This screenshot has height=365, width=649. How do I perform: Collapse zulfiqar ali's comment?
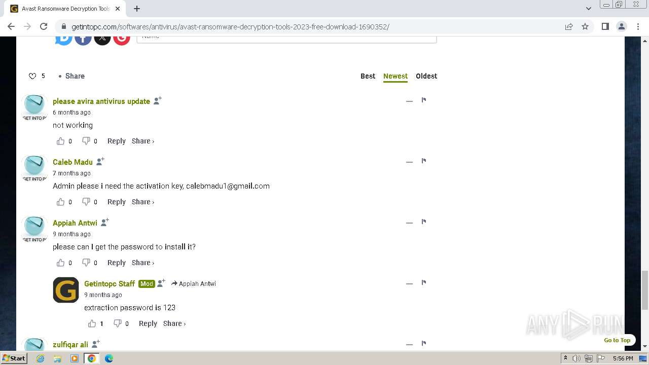click(x=409, y=344)
